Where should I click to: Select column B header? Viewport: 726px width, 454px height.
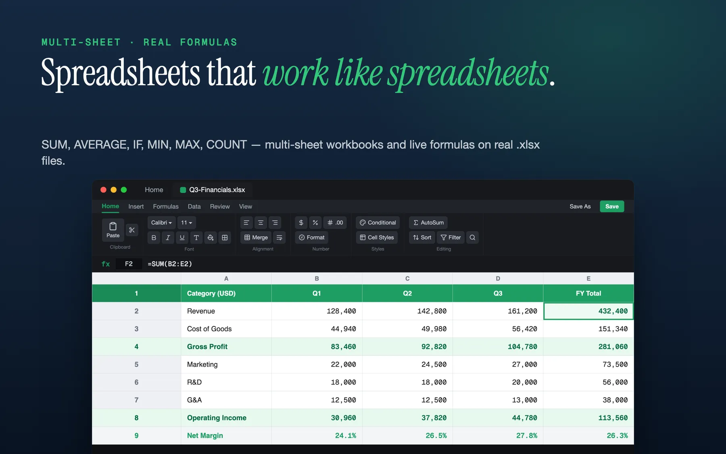pos(317,278)
